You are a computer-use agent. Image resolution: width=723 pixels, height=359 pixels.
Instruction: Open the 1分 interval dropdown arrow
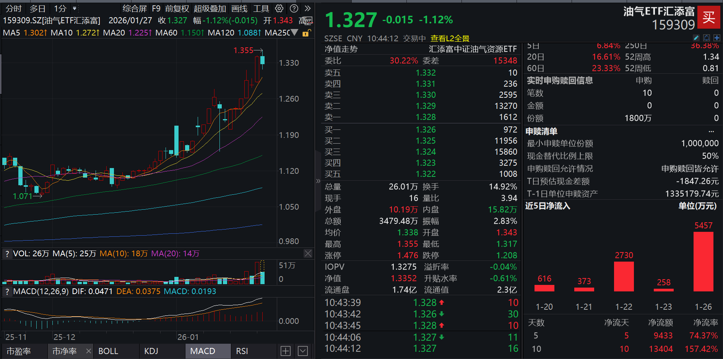(75, 8)
